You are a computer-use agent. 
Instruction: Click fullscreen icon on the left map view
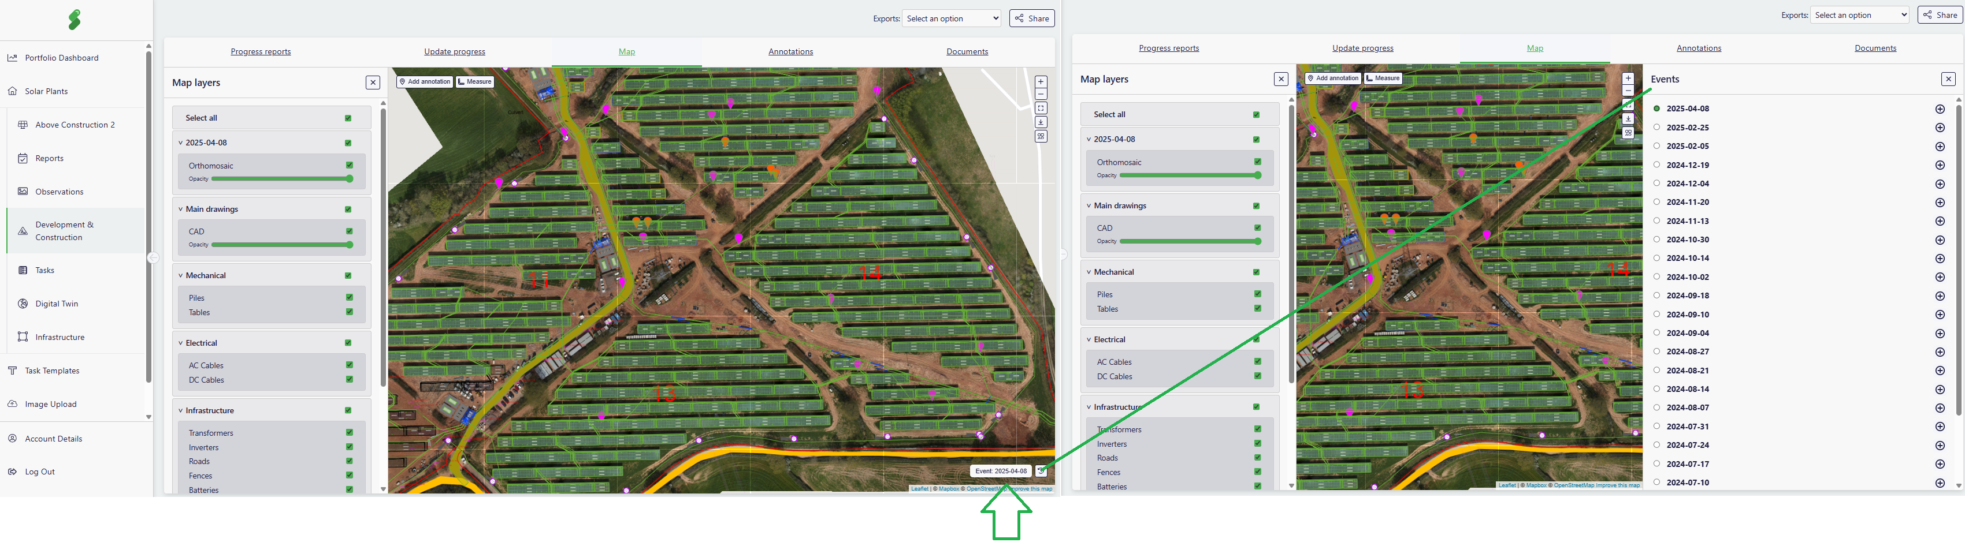(x=1041, y=108)
